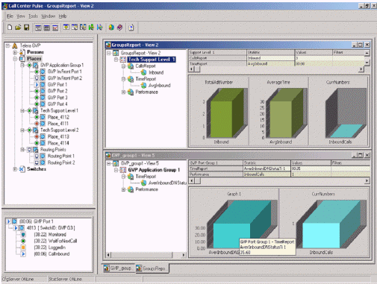This screenshot has width=377, height=284.
Task: Open the Tools menu
Action: click(x=33, y=16)
